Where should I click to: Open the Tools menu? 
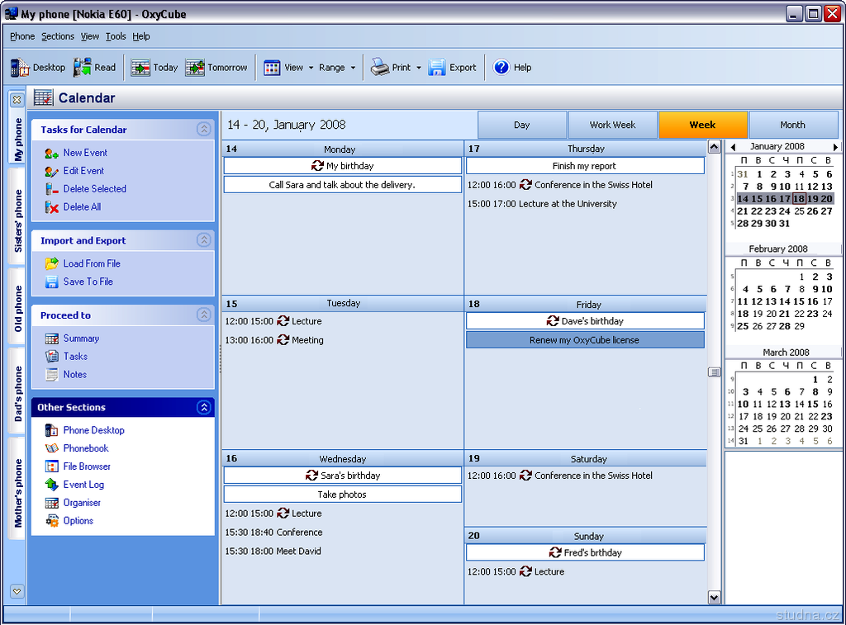click(x=116, y=36)
